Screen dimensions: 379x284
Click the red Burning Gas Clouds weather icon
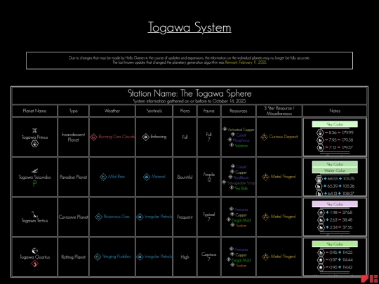94,137
